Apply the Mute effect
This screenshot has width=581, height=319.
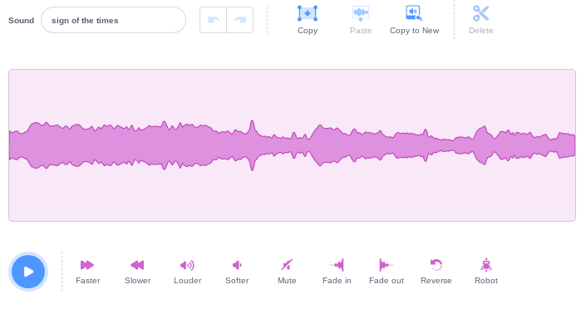tap(287, 265)
